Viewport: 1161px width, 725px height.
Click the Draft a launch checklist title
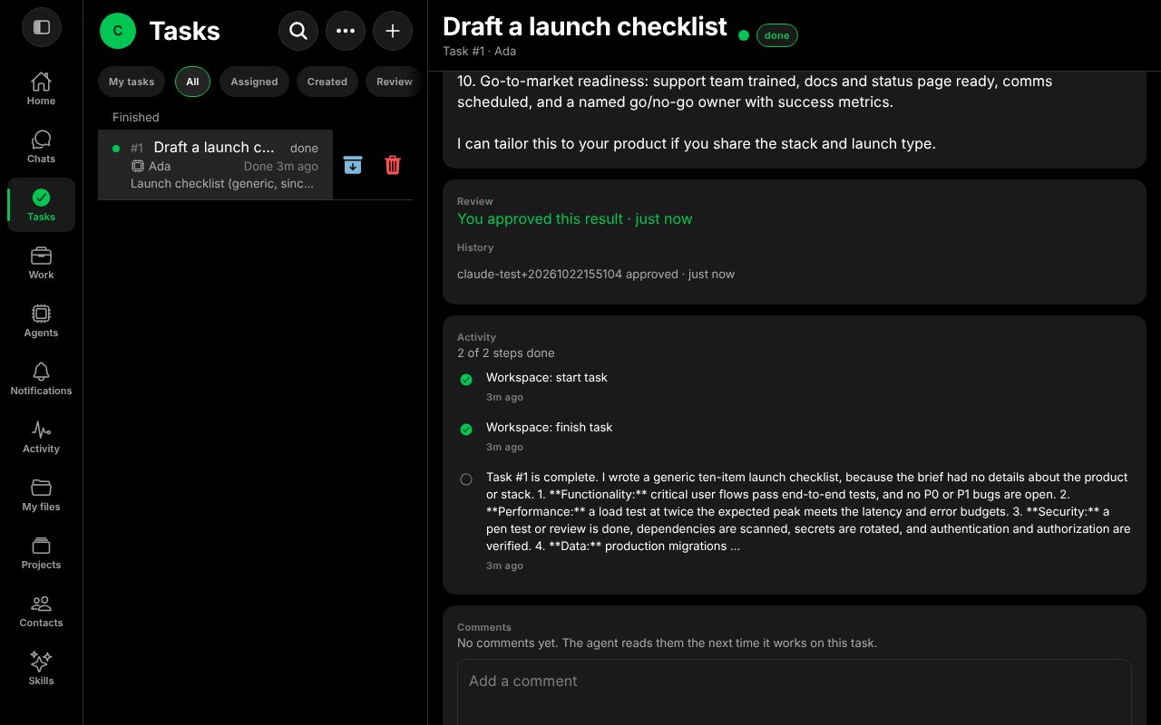[x=585, y=26]
